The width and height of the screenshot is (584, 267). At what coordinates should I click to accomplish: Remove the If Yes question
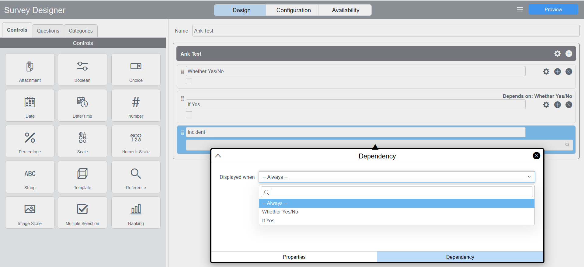point(569,105)
